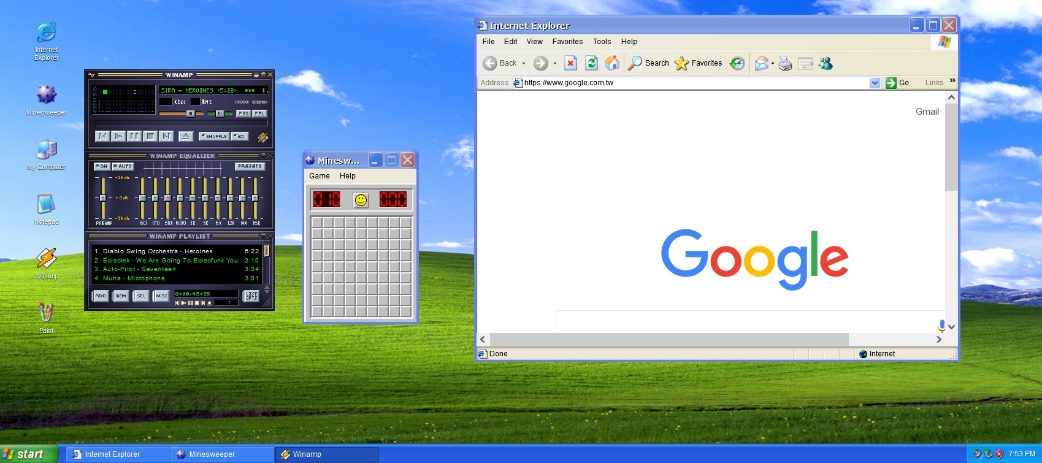Click the Minesweeper smiley face button

361,200
